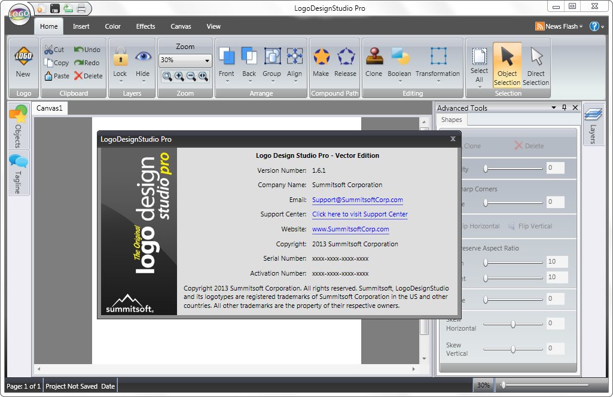
Task: Expand the Boolean dropdown arrow
Action: coord(400,82)
